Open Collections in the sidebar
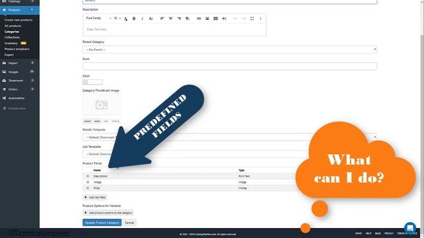 pyautogui.click(x=12, y=38)
